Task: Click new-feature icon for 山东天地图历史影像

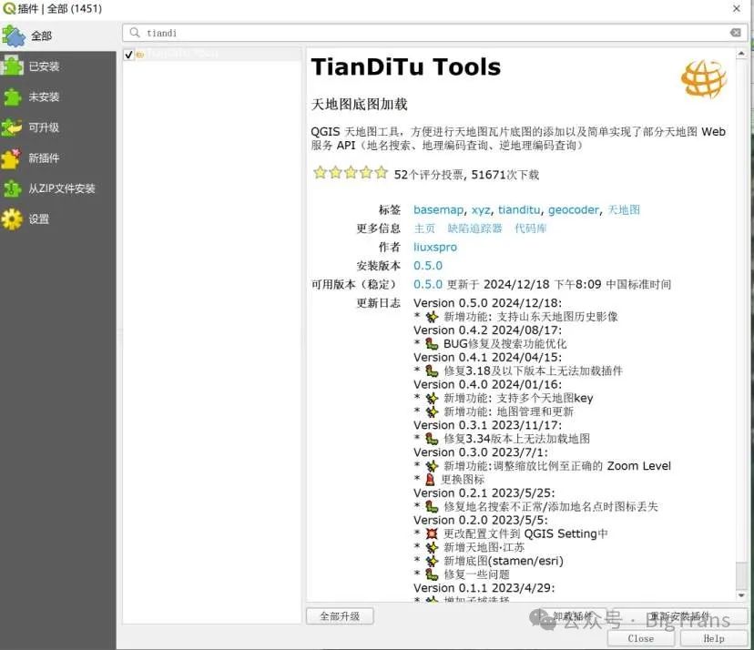Action: point(432,317)
